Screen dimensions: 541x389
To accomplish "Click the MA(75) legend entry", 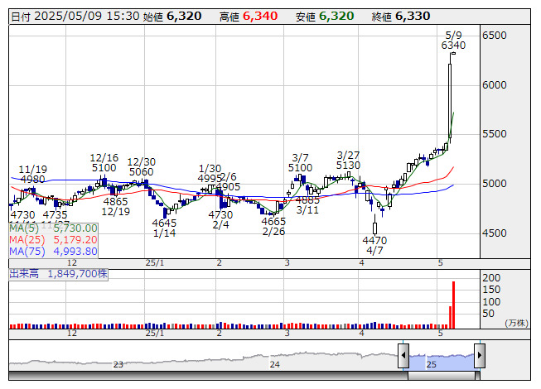I will coord(54,252).
